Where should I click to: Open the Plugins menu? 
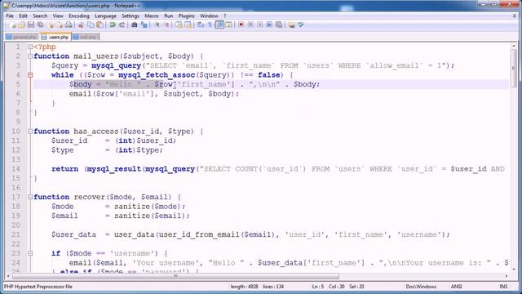[x=187, y=16]
